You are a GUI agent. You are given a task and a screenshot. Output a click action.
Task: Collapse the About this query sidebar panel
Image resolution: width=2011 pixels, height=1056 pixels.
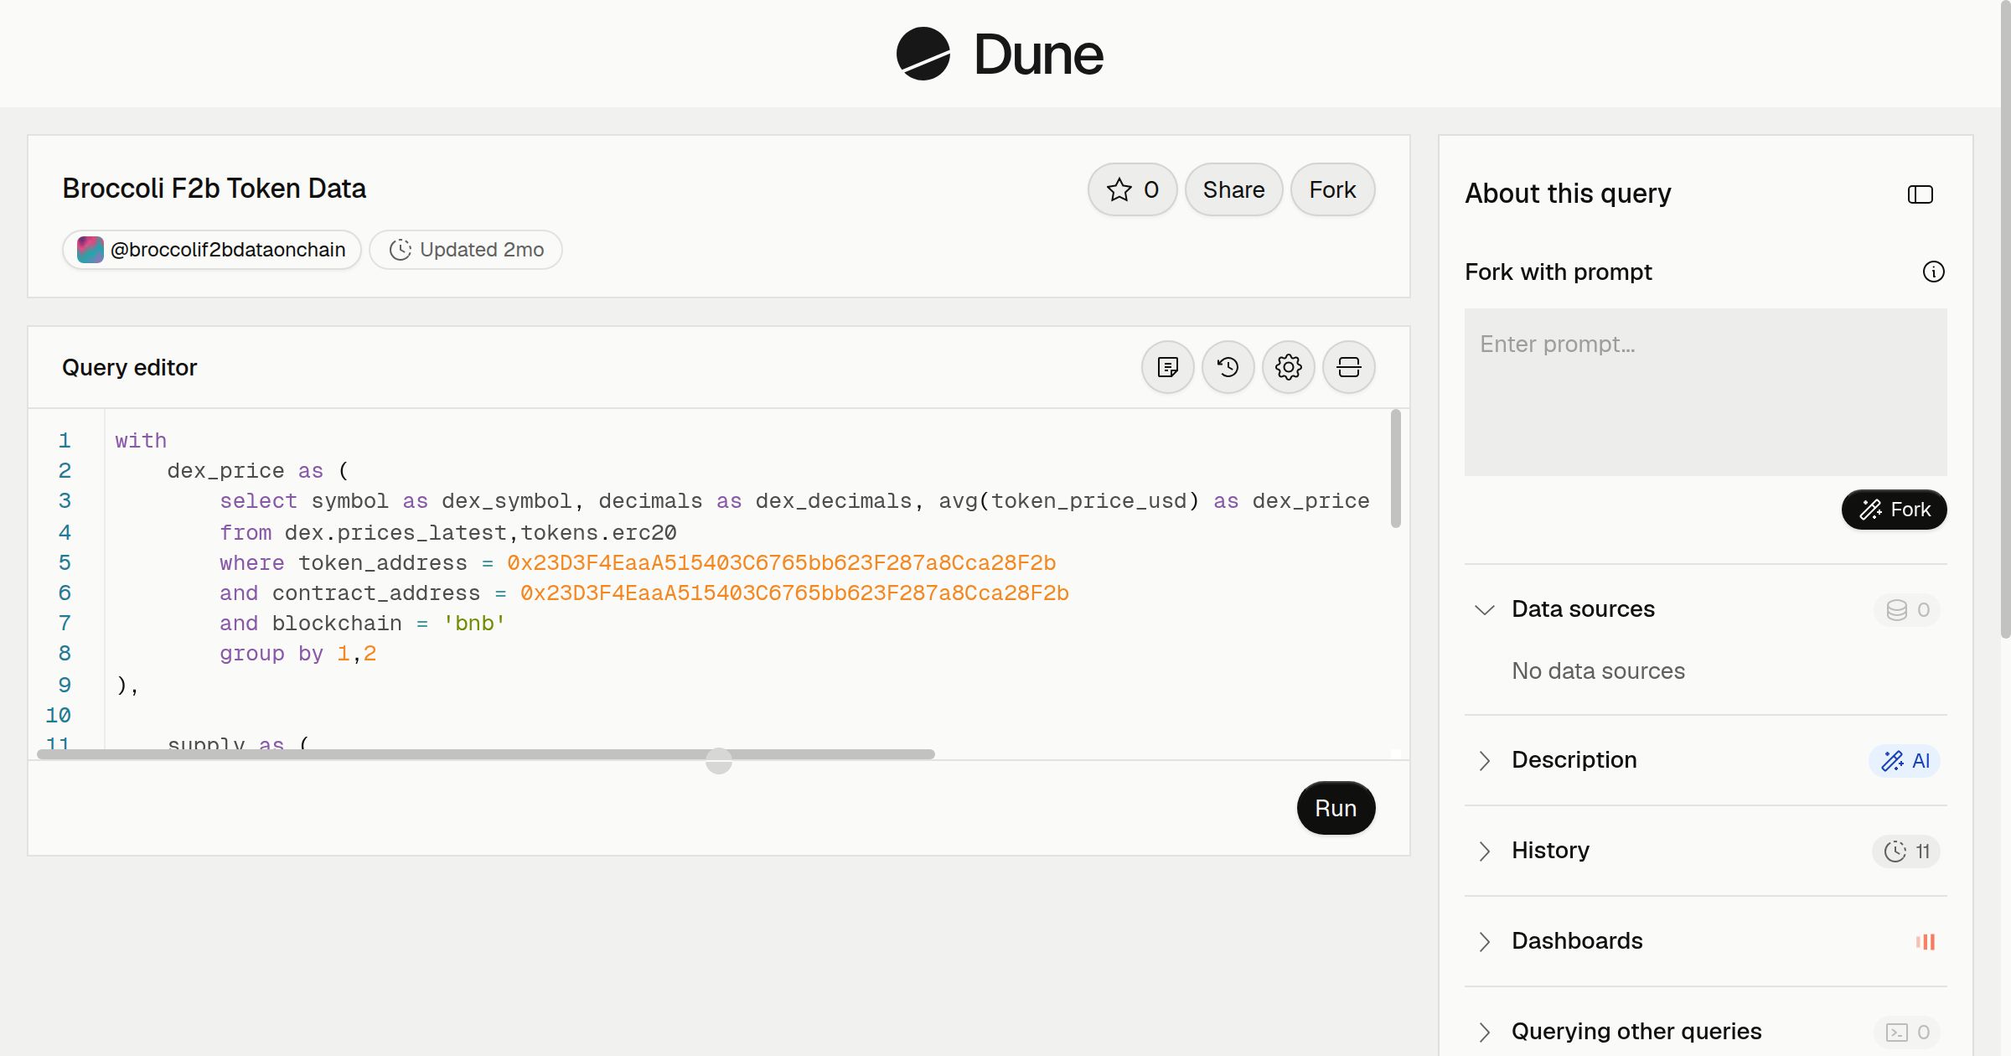point(1920,194)
